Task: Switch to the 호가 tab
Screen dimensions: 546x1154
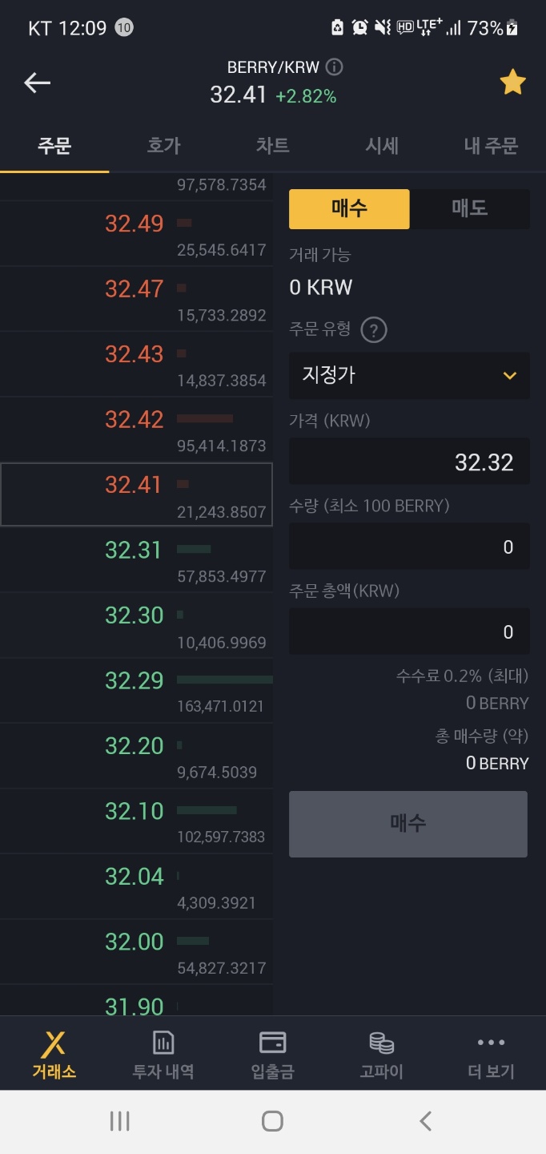Action: [164, 146]
